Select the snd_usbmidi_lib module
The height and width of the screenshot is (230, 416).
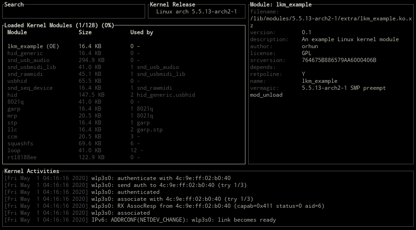[123, 67]
